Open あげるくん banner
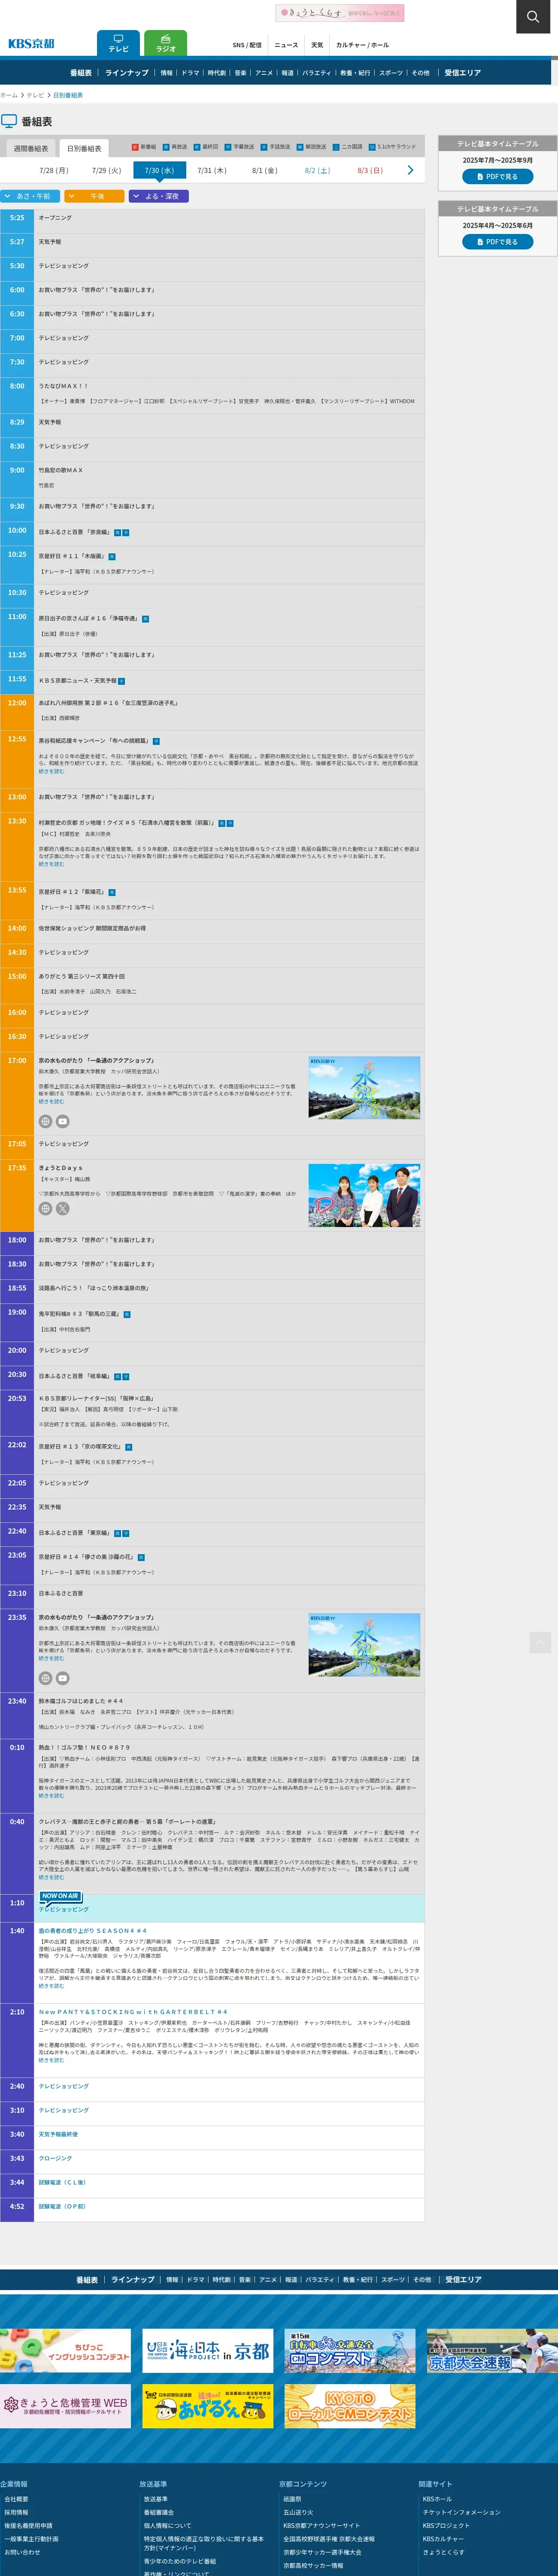The width and height of the screenshot is (558, 2576). [208, 2406]
